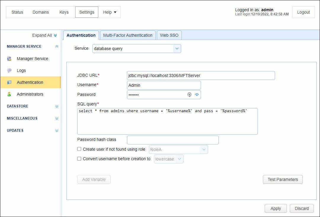Enable Convert username before creation checkbox
The image size is (320, 217).
pos(79,159)
